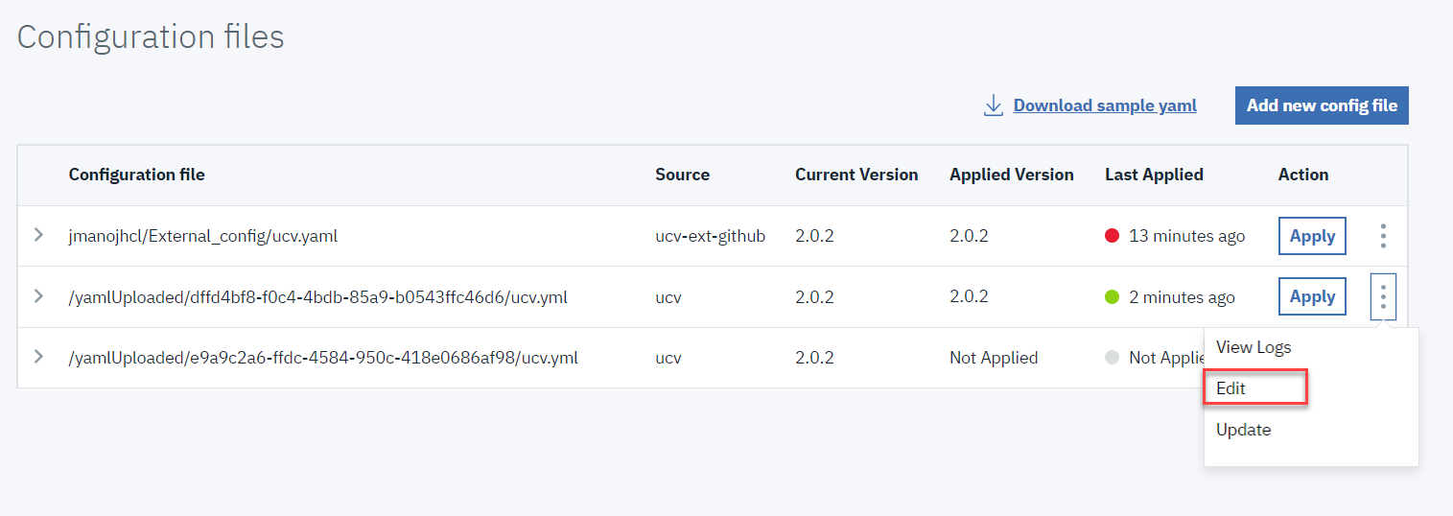1453x516 pixels.
Task: Apply the dffd4bf8 ucv.yml configuration
Action: tap(1312, 297)
